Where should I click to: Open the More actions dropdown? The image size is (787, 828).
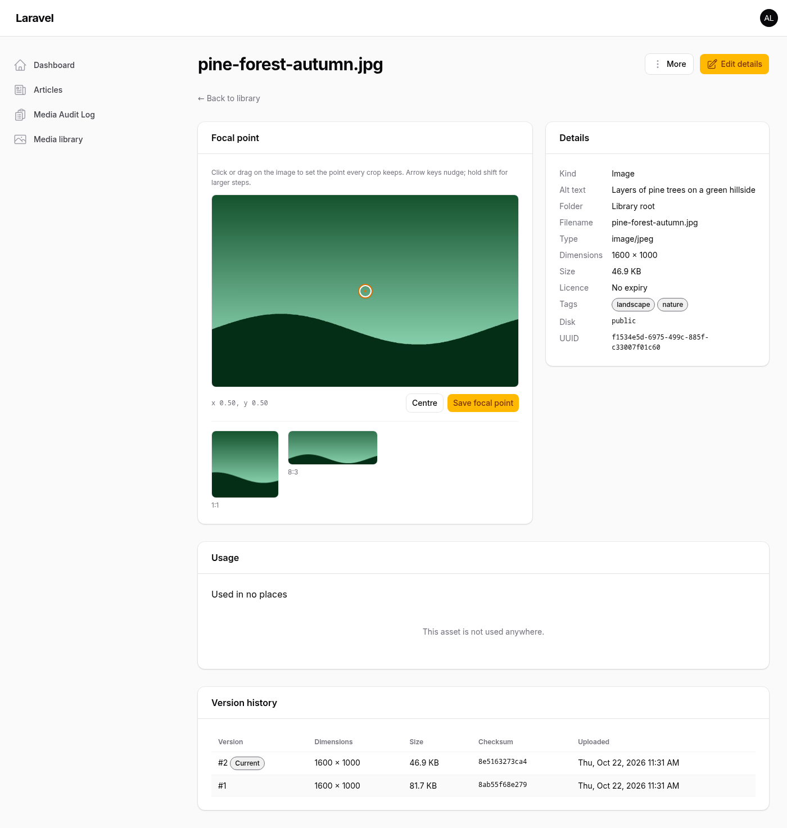point(669,64)
